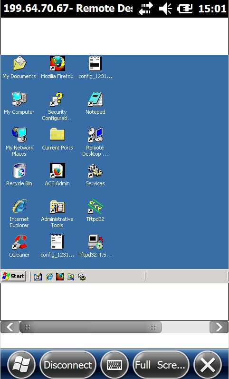Tap the 199.64.70.67 Remote Desktop title
Image resolution: width=229 pixels, height=379 pixels.
(x=68, y=9)
